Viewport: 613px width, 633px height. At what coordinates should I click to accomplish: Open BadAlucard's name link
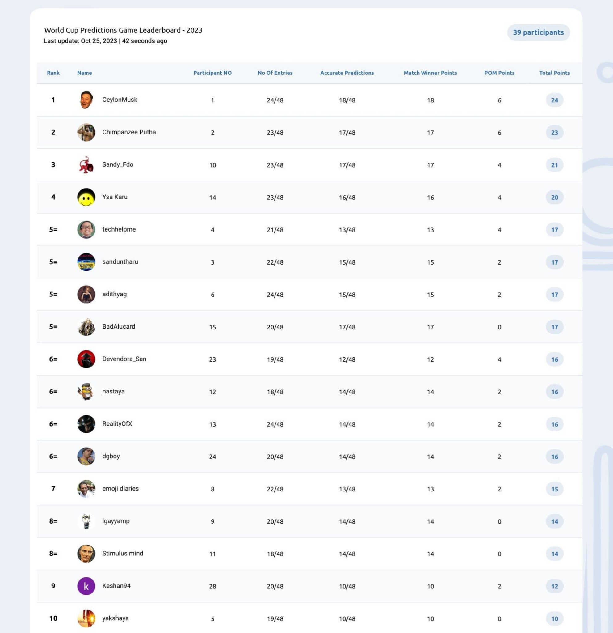(119, 326)
